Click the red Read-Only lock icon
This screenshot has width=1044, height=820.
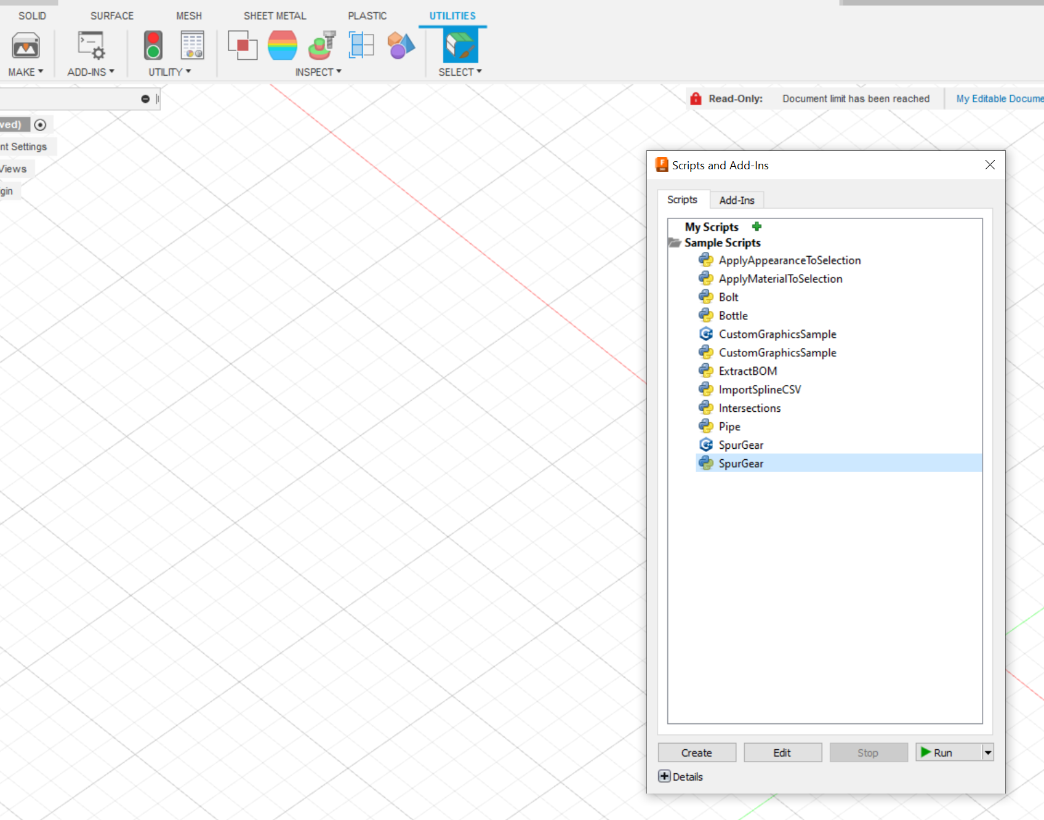(696, 98)
